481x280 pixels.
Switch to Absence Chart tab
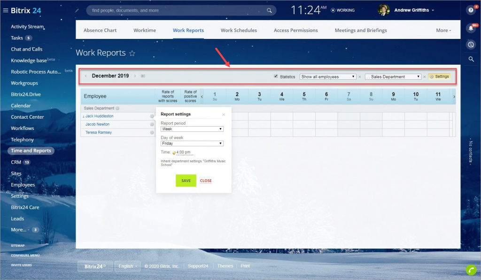click(100, 30)
